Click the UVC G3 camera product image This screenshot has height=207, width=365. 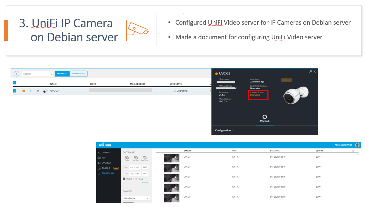pyautogui.click(x=296, y=95)
